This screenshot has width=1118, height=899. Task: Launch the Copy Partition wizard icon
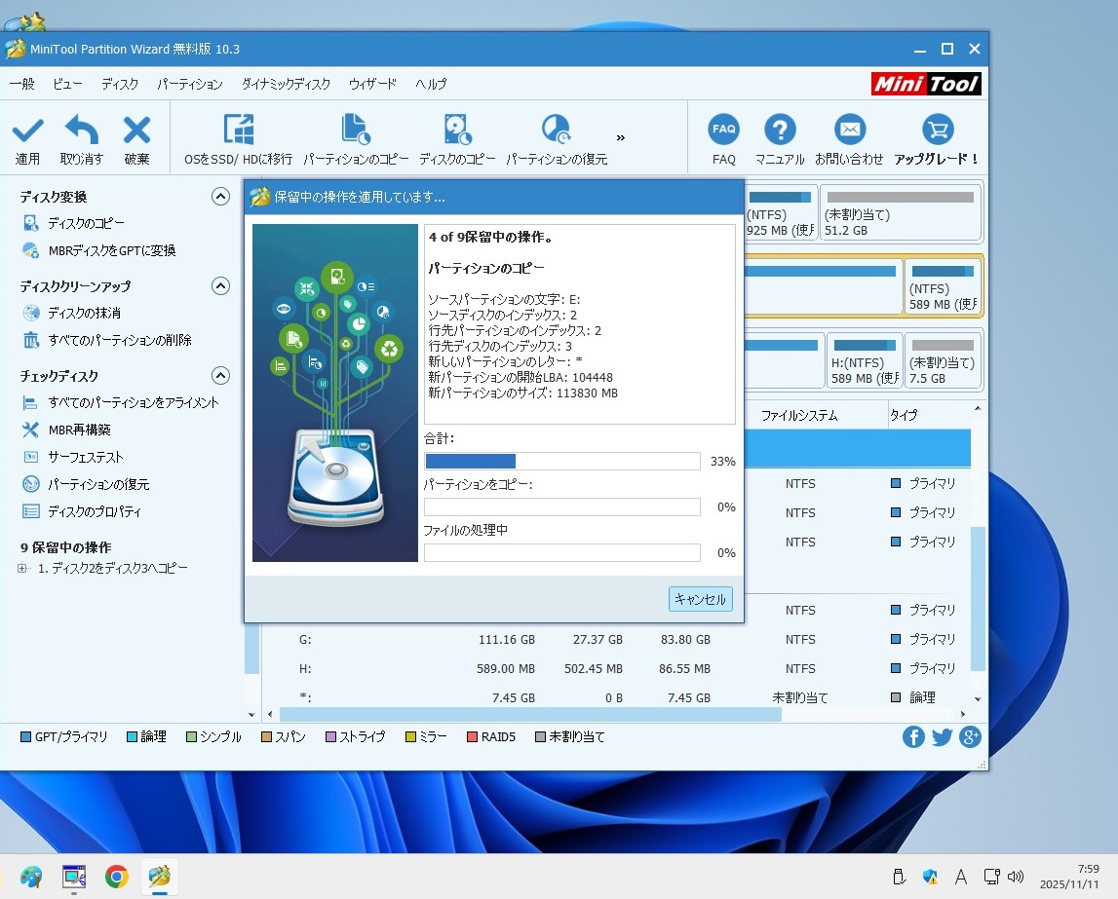click(x=356, y=131)
